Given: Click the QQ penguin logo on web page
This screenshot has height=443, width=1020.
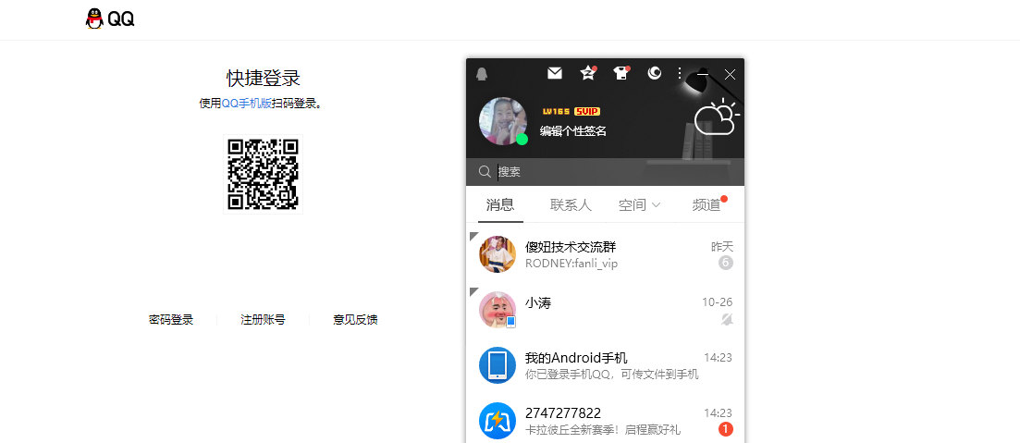Looking at the screenshot, I should click(x=110, y=18).
